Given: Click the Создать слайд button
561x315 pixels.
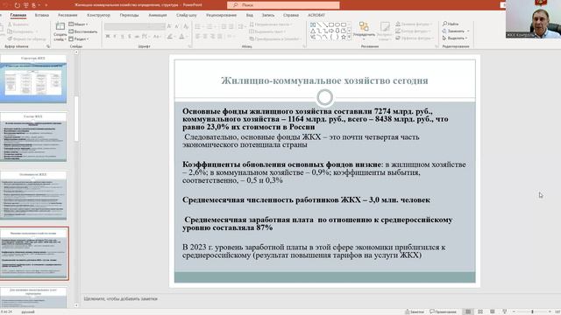Looking at the screenshot, I should (60, 31).
